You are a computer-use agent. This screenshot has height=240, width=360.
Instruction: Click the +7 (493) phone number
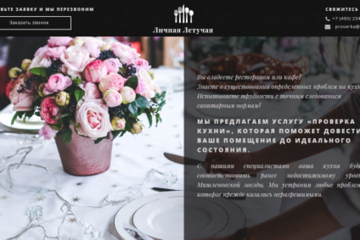pyautogui.click(x=346, y=18)
